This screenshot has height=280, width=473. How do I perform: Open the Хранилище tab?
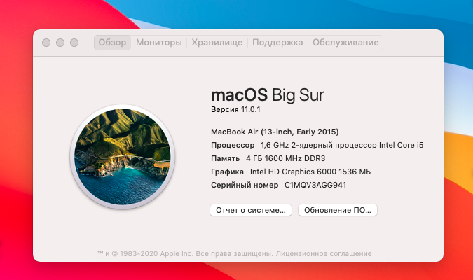coord(217,43)
